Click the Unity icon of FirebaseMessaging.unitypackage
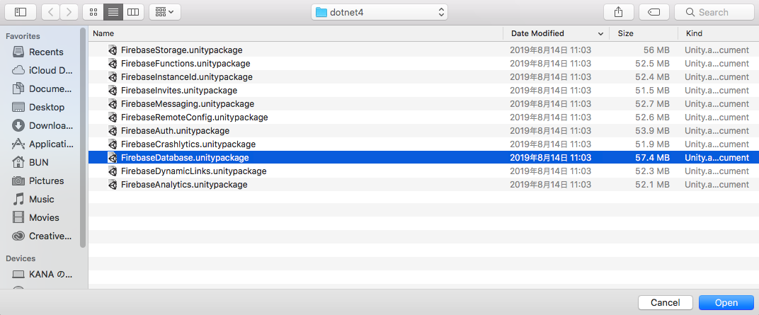Image resolution: width=759 pixels, height=315 pixels. click(113, 103)
